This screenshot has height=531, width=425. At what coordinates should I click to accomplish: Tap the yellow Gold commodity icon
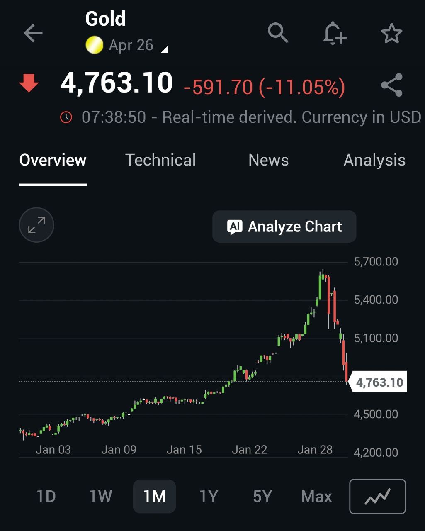tap(94, 45)
